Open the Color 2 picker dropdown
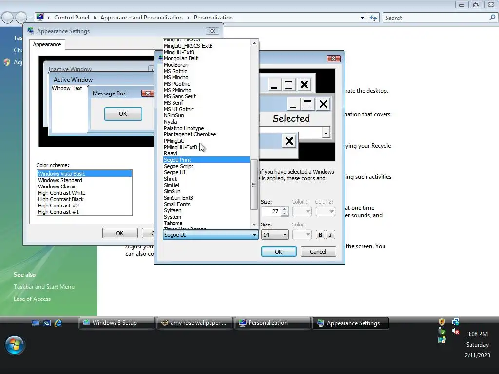The image size is (499, 374). pos(325,211)
